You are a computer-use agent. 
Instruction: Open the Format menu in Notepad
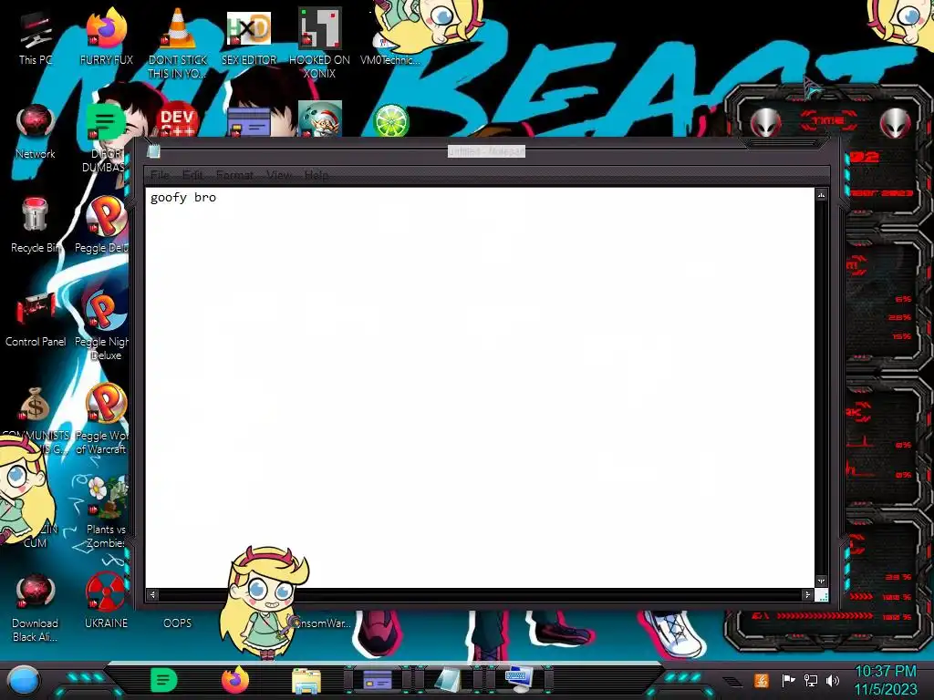[234, 175]
